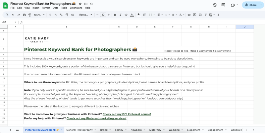
Task: Open the zoom 100% dropdown
Action: 39,15
